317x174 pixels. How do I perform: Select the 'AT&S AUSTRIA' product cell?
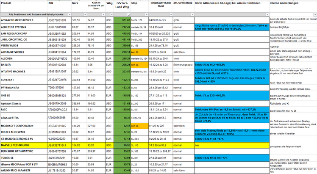coord(24,118)
